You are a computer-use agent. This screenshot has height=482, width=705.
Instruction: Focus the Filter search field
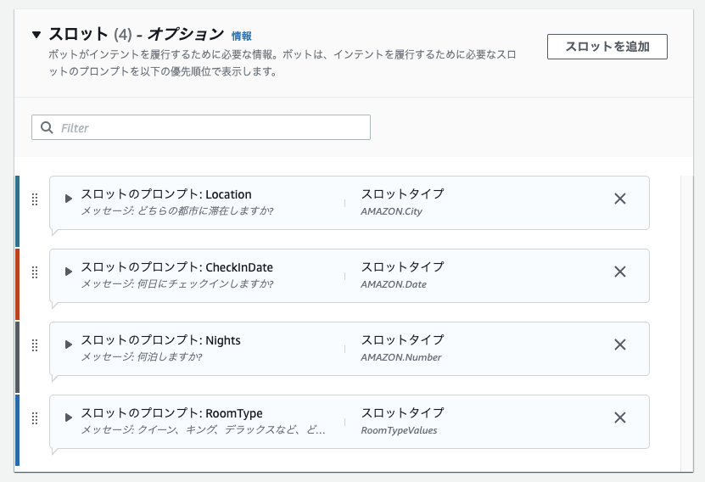[201, 127]
